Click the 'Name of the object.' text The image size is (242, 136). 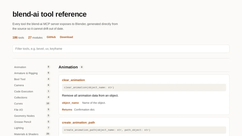(x=94, y=103)
